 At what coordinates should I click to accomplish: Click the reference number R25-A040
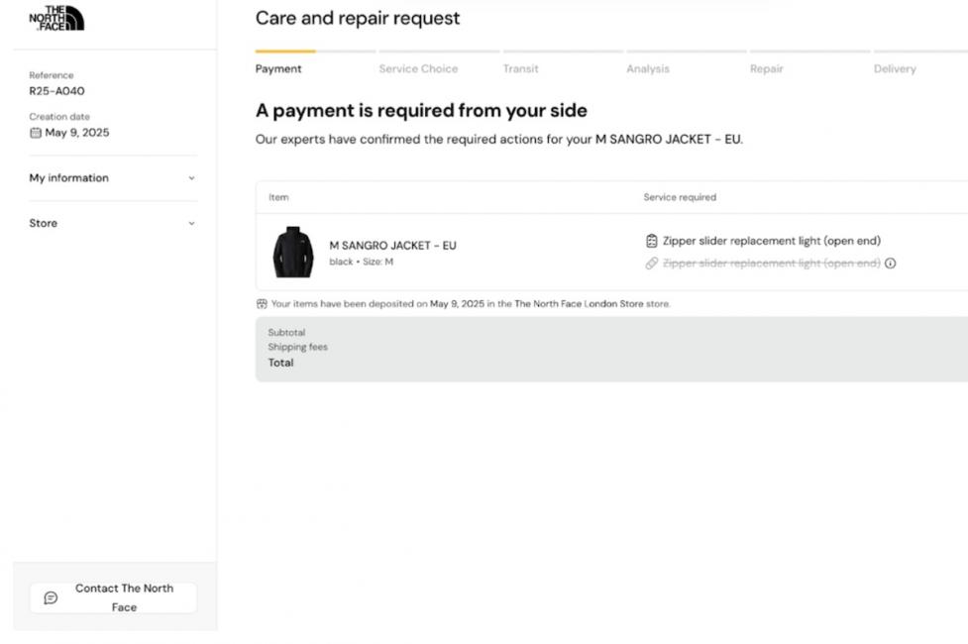coord(56,91)
